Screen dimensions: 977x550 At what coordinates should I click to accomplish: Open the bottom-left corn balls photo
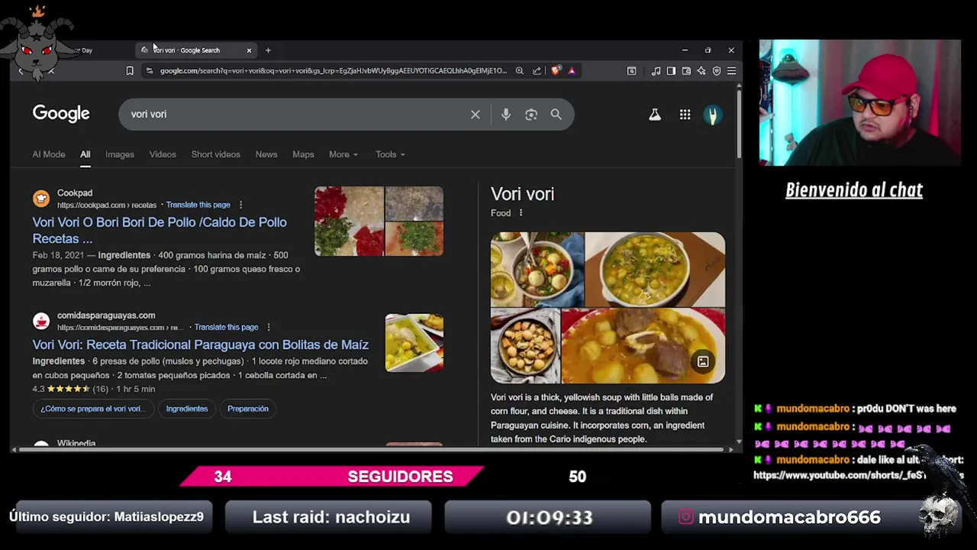(x=525, y=346)
